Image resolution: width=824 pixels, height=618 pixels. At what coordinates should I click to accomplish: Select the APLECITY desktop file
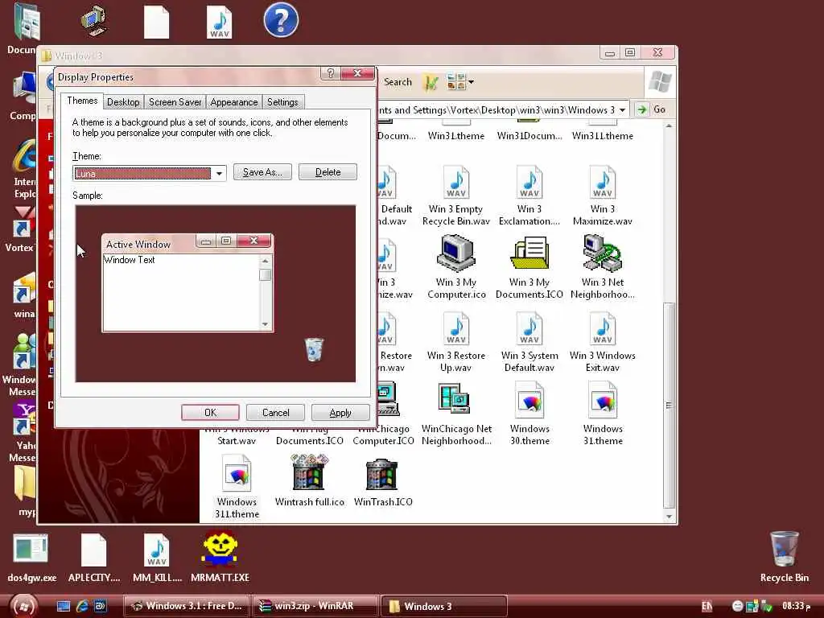tap(94, 558)
